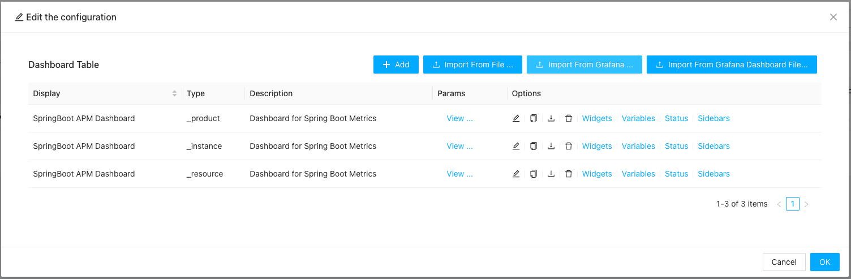
Task: Open Variables for the _resource dashboard
Action: [638, 174]
